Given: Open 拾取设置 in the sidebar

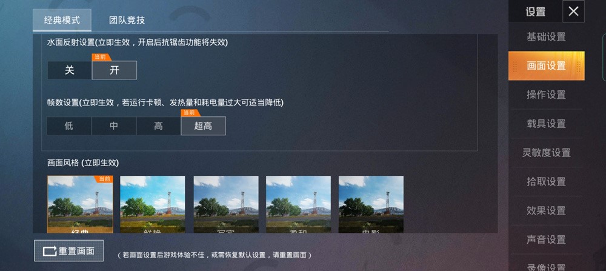Looking at the screenshot, I should coord(546,182).
